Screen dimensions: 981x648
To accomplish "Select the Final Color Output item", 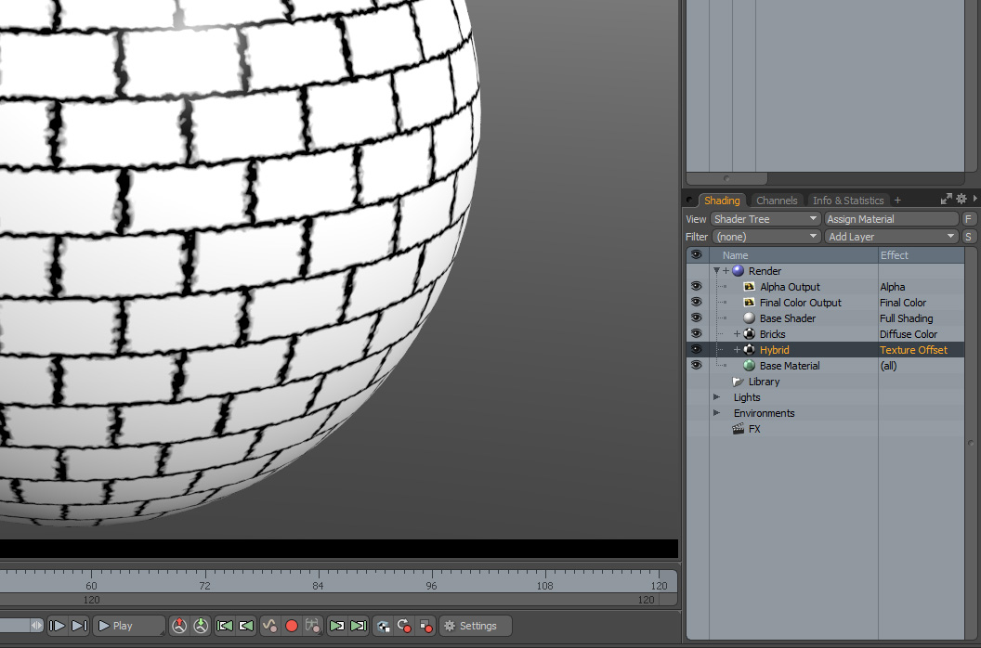I will click(x=800, y=303).
